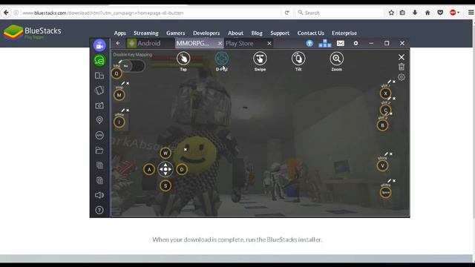Close the MMORPG tab
This screenshot has height=267, width=475.
point(220,44)
